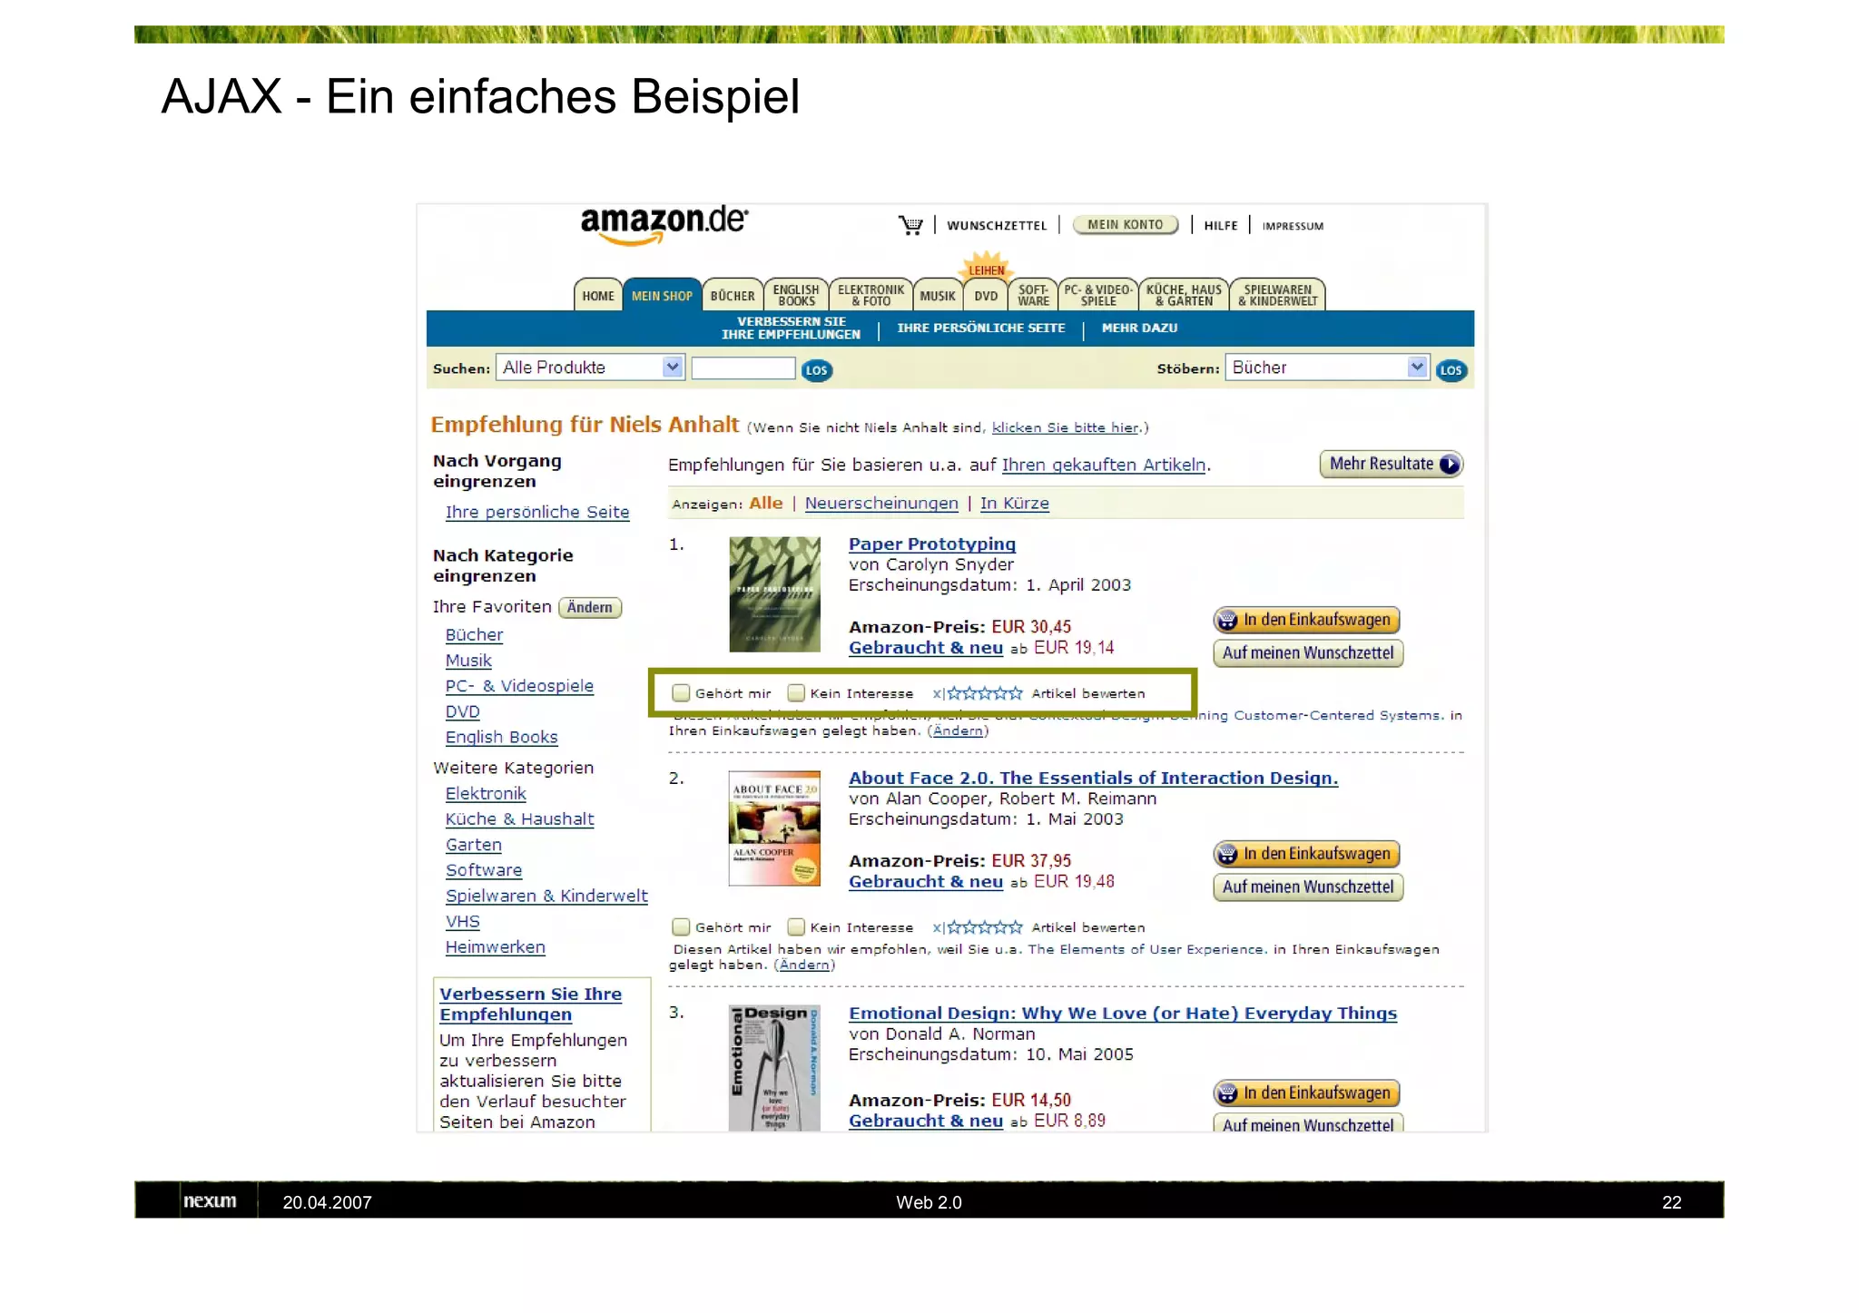Viewport: 1859px width, 1313px height.
Task: Select the MUSIK tab
Action: click(x=938, y=296)
